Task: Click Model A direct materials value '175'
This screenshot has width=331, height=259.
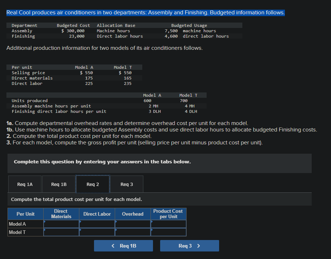Action: (89, 78)
